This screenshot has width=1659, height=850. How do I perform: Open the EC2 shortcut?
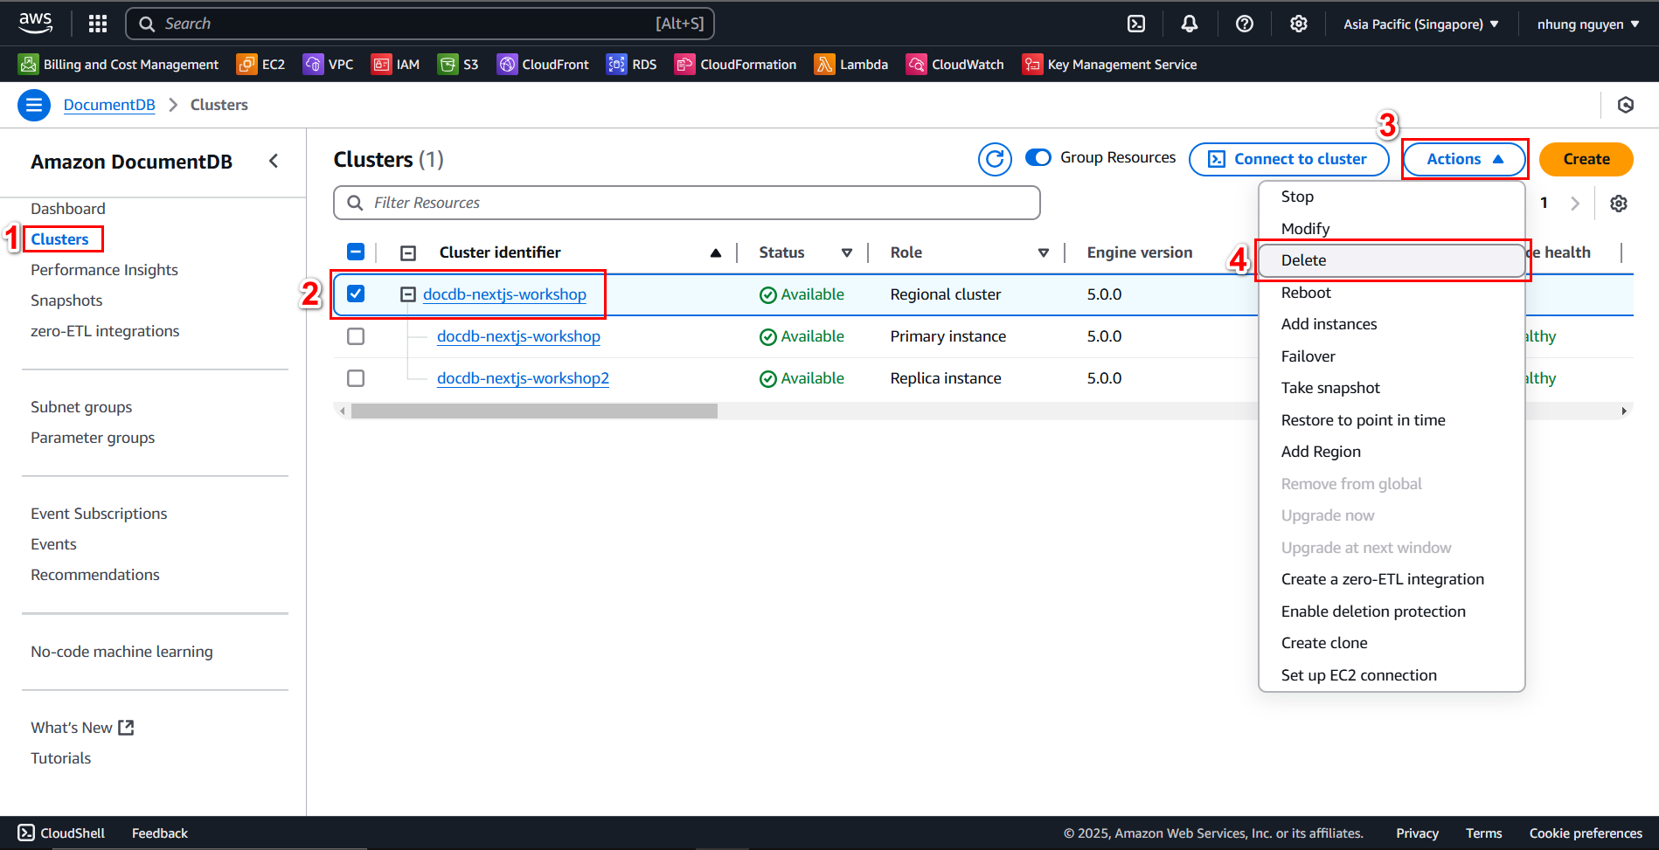pyautogui.click(x=261, y=65)
